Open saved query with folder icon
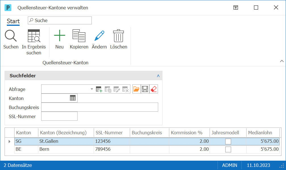 (x=136, y=89)
